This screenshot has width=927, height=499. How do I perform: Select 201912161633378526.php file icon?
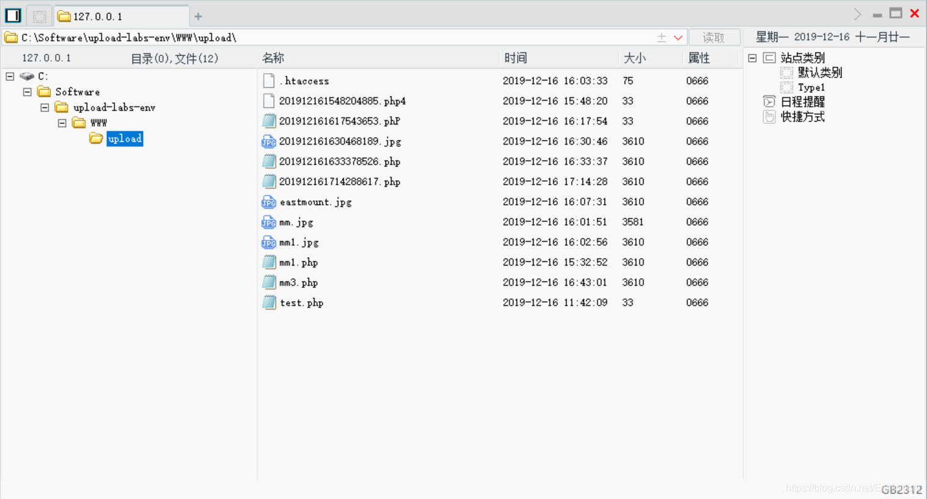pos(269,161)
